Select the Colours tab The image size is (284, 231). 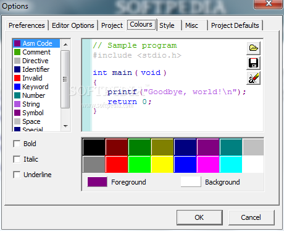(141, 25)
